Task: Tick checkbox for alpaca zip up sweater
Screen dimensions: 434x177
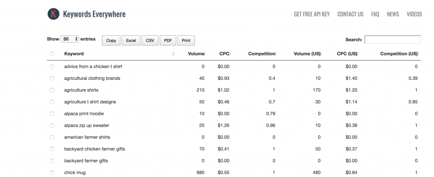Action: pos(52,125)
